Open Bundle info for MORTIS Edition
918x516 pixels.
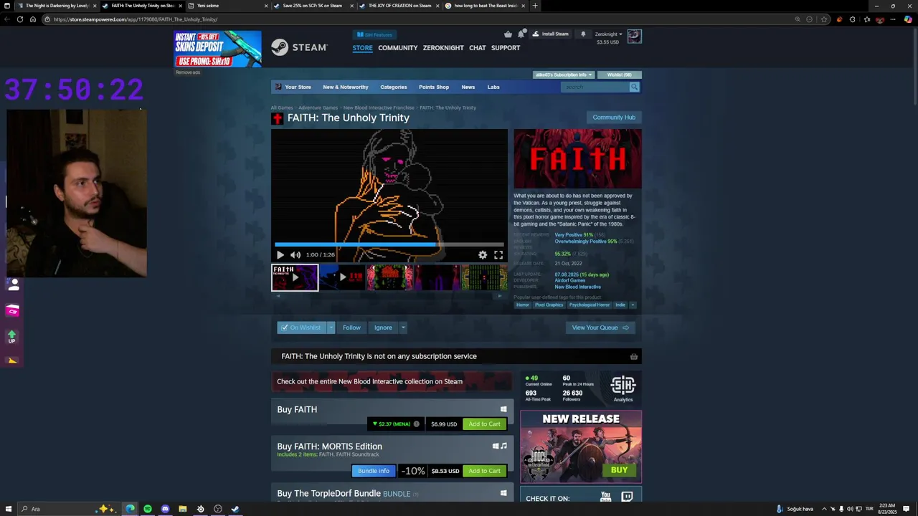[x=374, y=471]
